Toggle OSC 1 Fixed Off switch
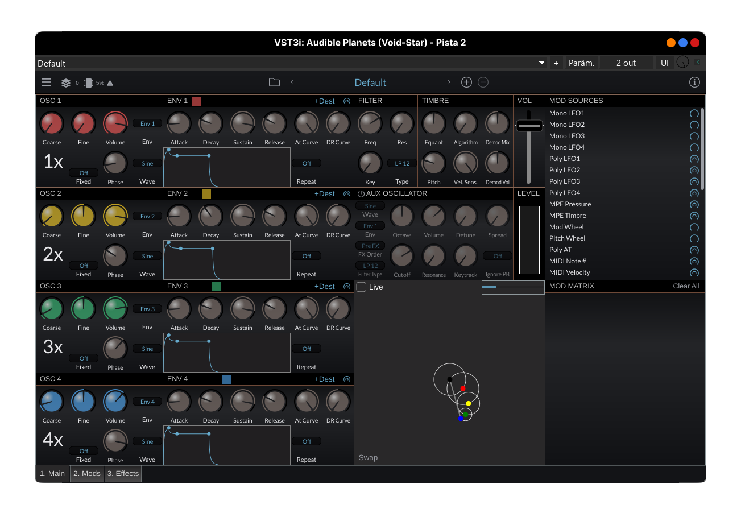741x521 pixels. tap(84, 173)
